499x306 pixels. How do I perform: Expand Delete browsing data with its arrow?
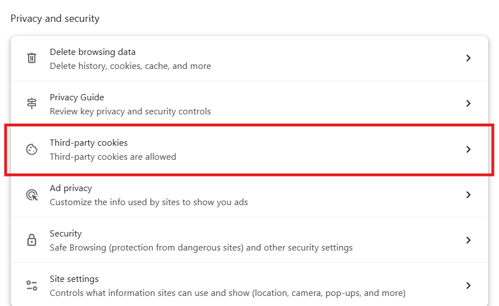click(x=468, y=58)
